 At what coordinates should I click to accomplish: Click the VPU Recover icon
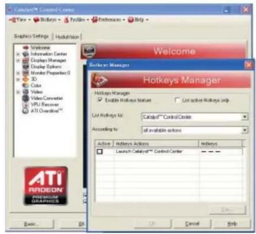click(26, 104)
